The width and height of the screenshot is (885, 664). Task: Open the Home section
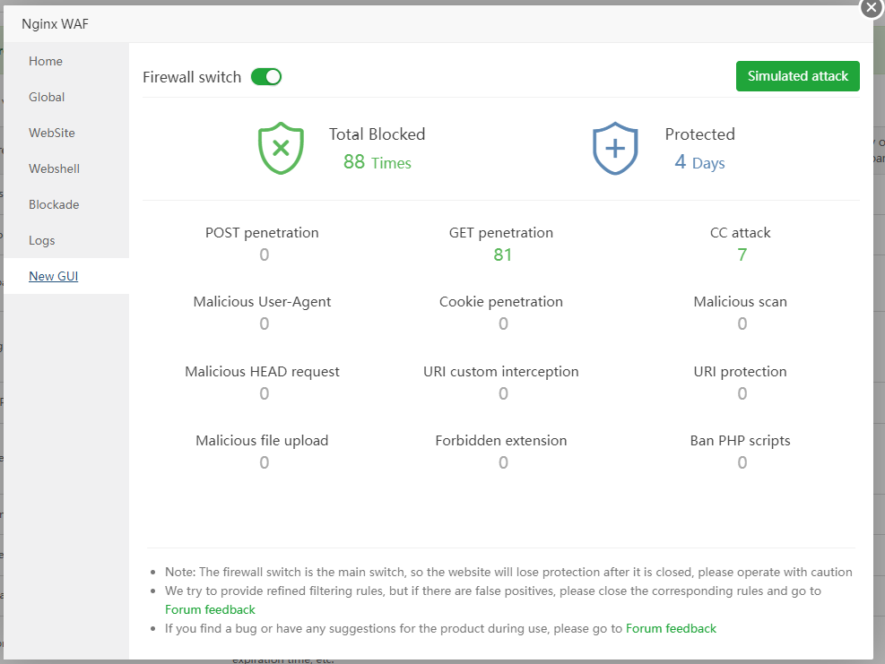point(46,61)
